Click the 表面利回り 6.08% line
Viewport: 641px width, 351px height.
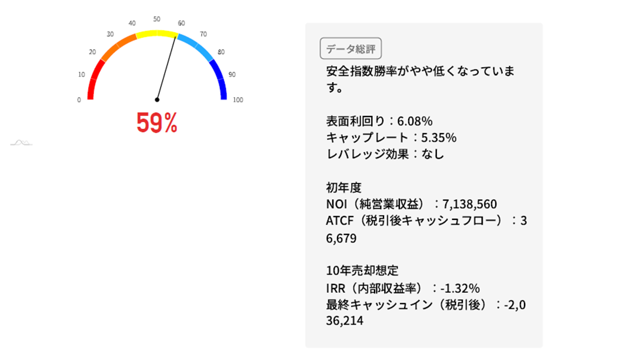(x=379, y=122)
